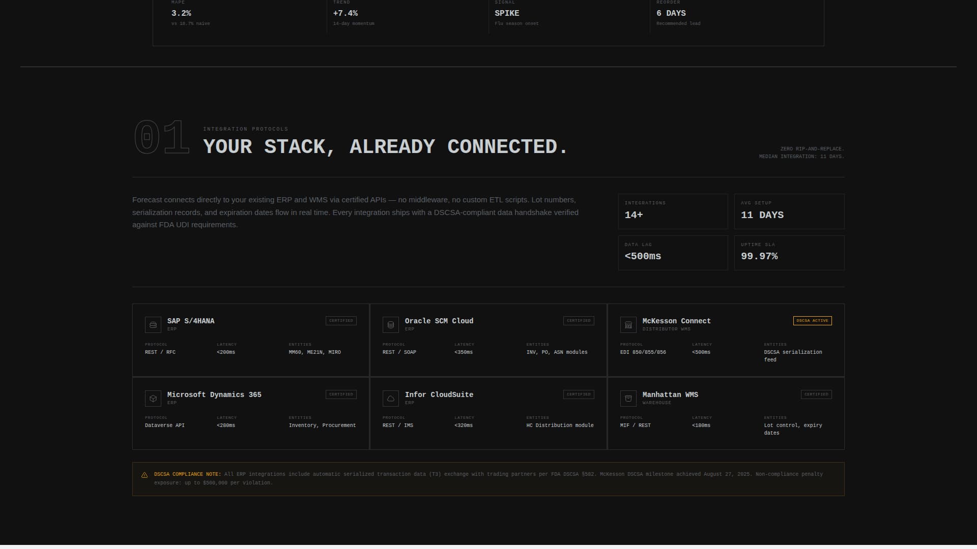
Task: Select the AVG SETUP 11 DAYS tile
Action: coord(789,211)
